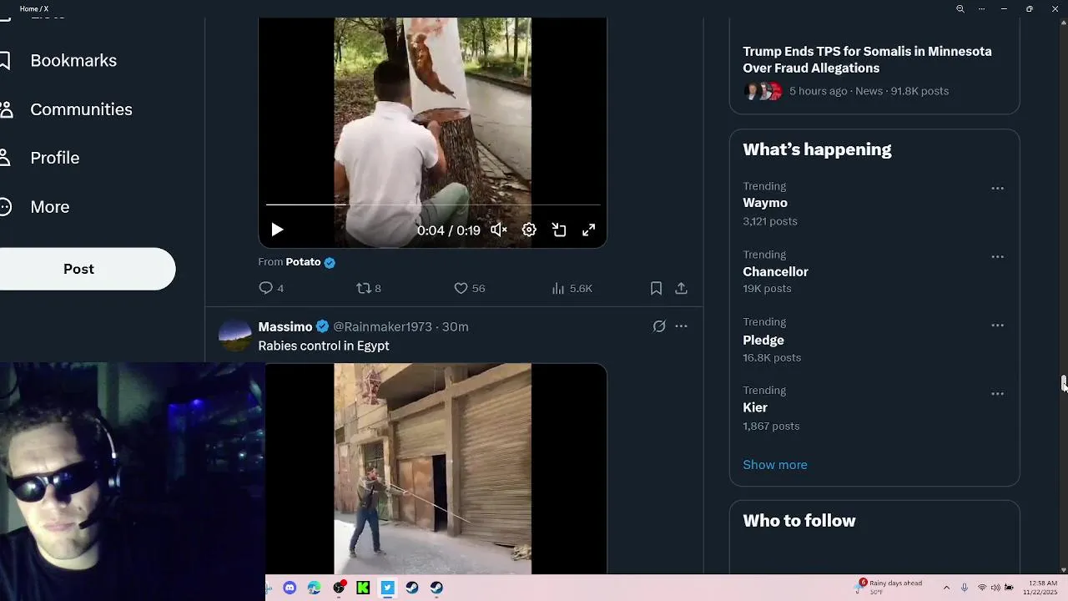Like the post with 56 likes
This screenshot has height=601, width=1068.
pos(469,288)
